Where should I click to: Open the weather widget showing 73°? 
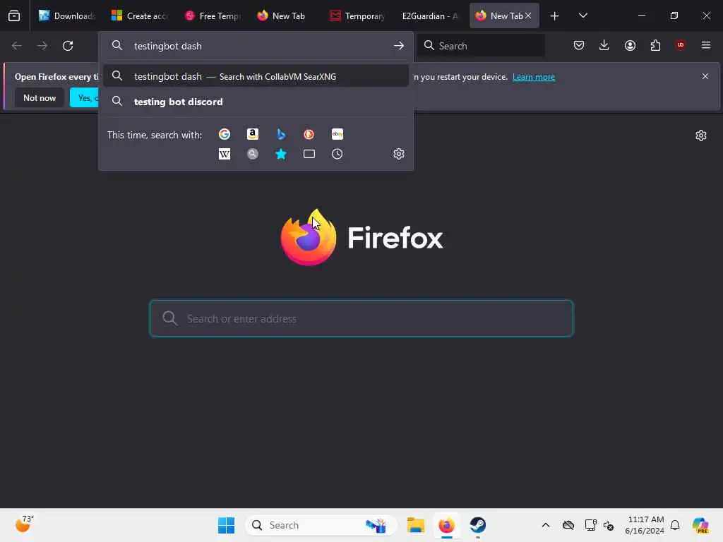click(x=23, y=524)
